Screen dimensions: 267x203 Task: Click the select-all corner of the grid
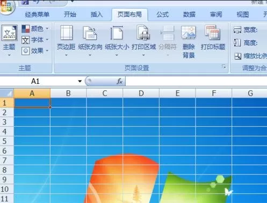7,93
